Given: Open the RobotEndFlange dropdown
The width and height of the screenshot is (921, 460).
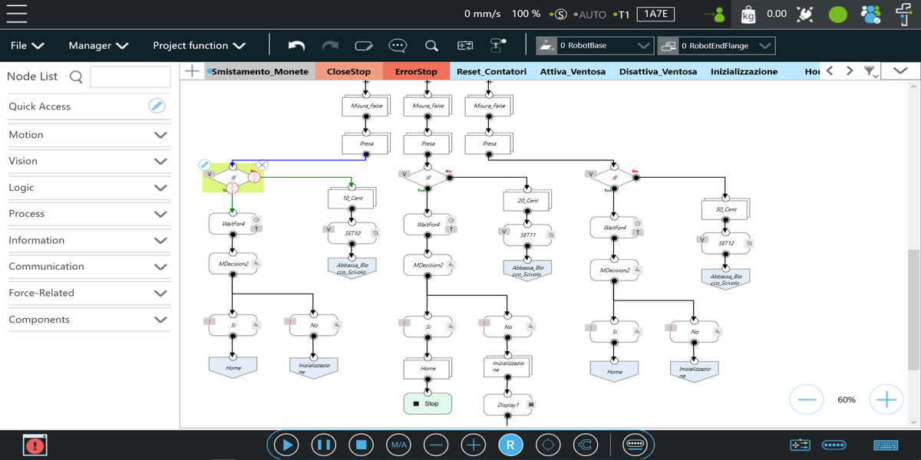Looking at the screenshot, I should click(x=717, y=46).
